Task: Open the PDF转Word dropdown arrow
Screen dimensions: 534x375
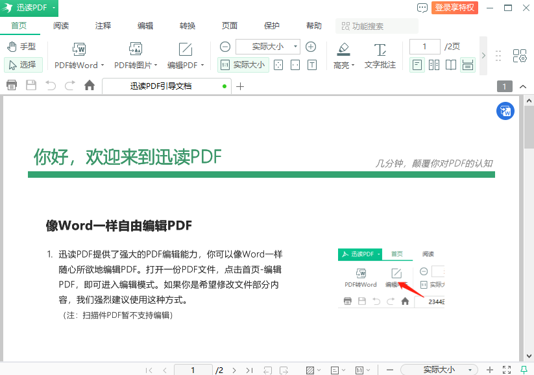Action: pos(103,65)
